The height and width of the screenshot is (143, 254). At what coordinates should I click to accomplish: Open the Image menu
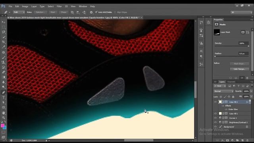click(25, 6)
